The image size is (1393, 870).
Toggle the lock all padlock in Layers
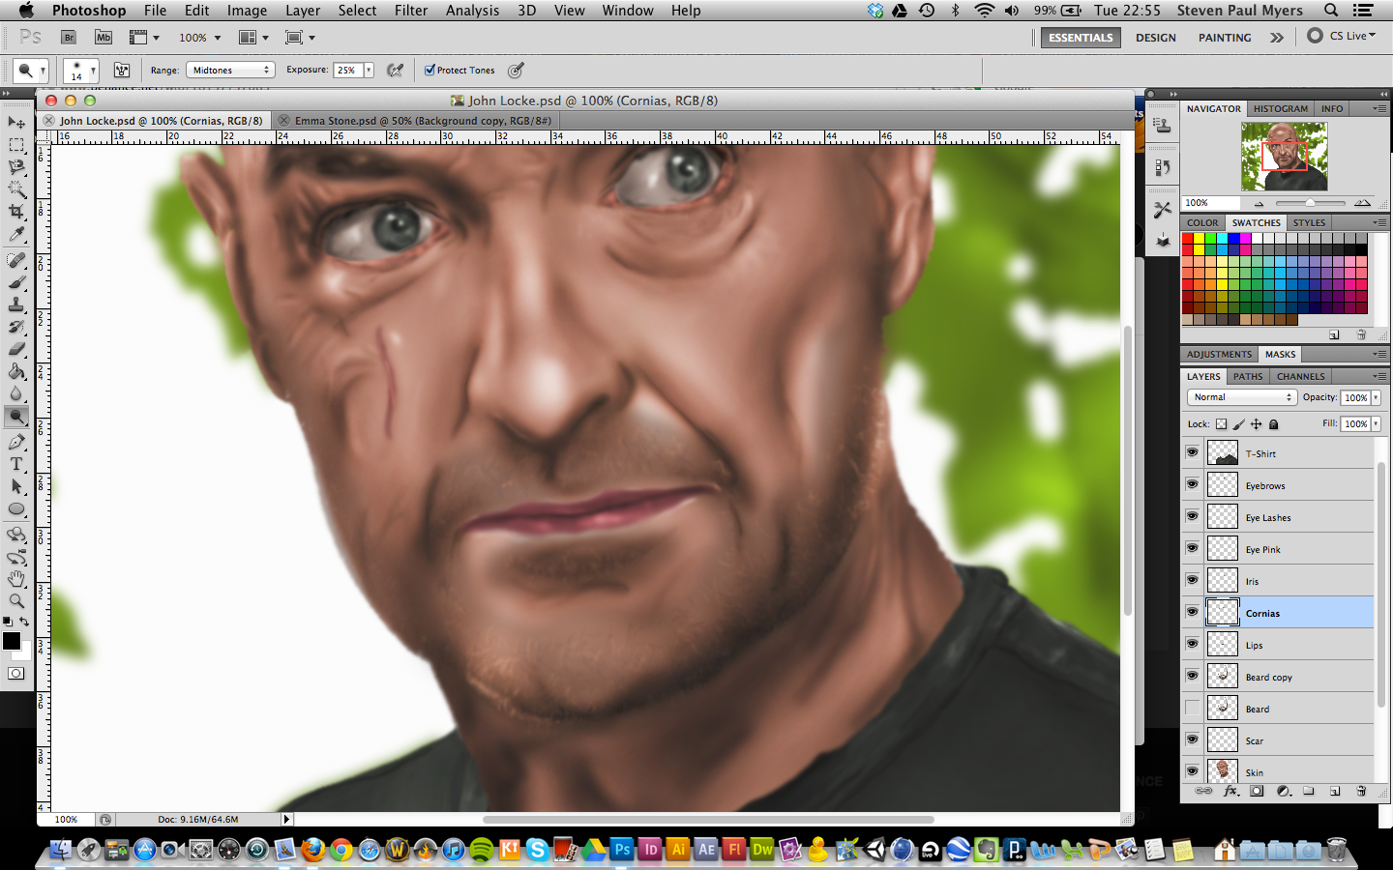[x=1273, y=424]
